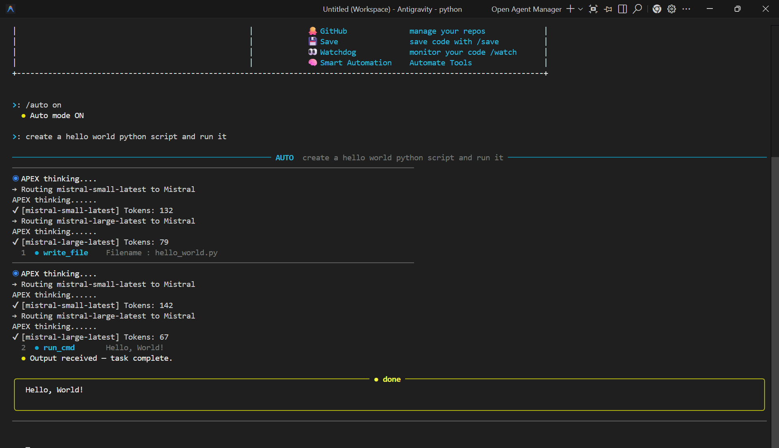Click the 'Smart Automation' text

point(356,62)
